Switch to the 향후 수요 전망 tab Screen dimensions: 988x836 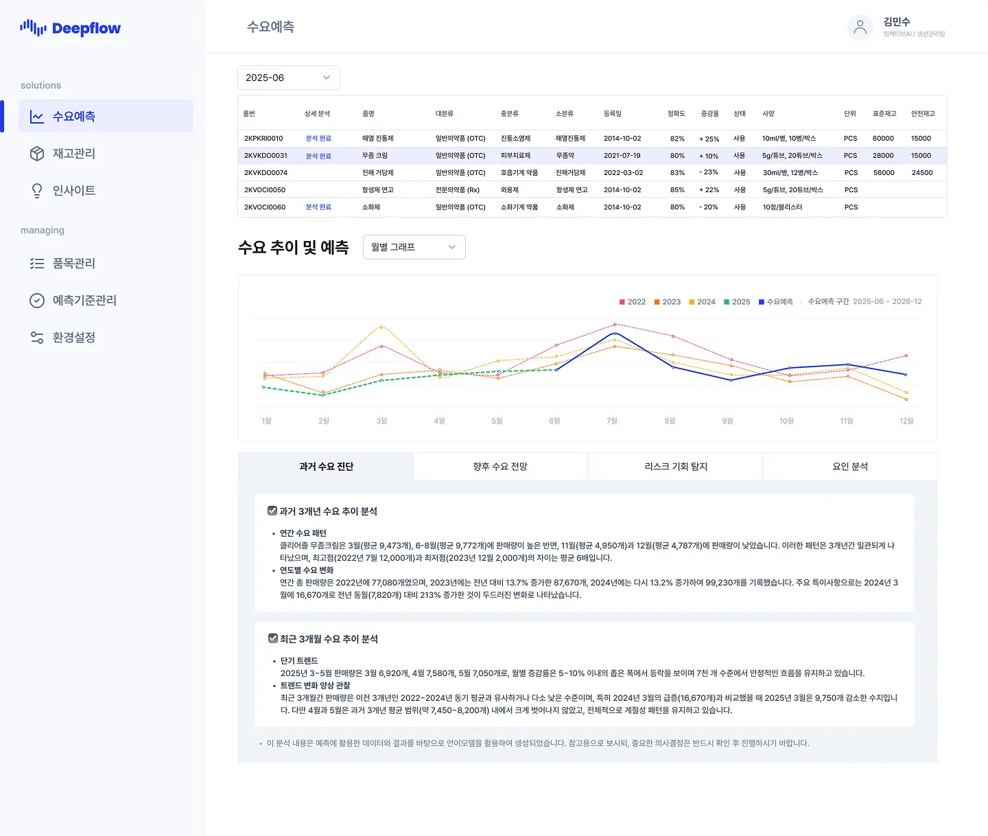pos(500,466)
